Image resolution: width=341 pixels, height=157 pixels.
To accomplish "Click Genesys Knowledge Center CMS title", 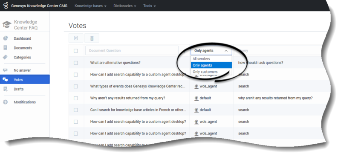I will coord(39,6).
